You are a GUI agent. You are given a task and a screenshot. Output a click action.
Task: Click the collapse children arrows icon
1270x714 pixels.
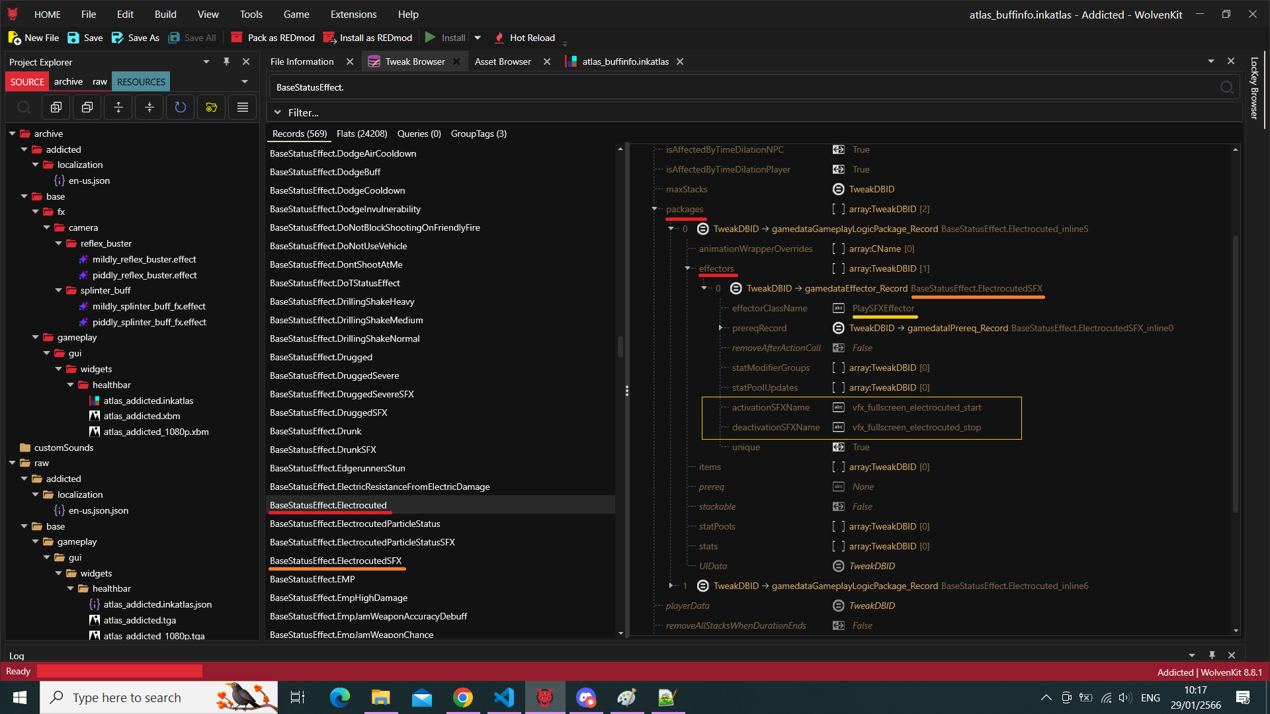[x=149, y=107]
